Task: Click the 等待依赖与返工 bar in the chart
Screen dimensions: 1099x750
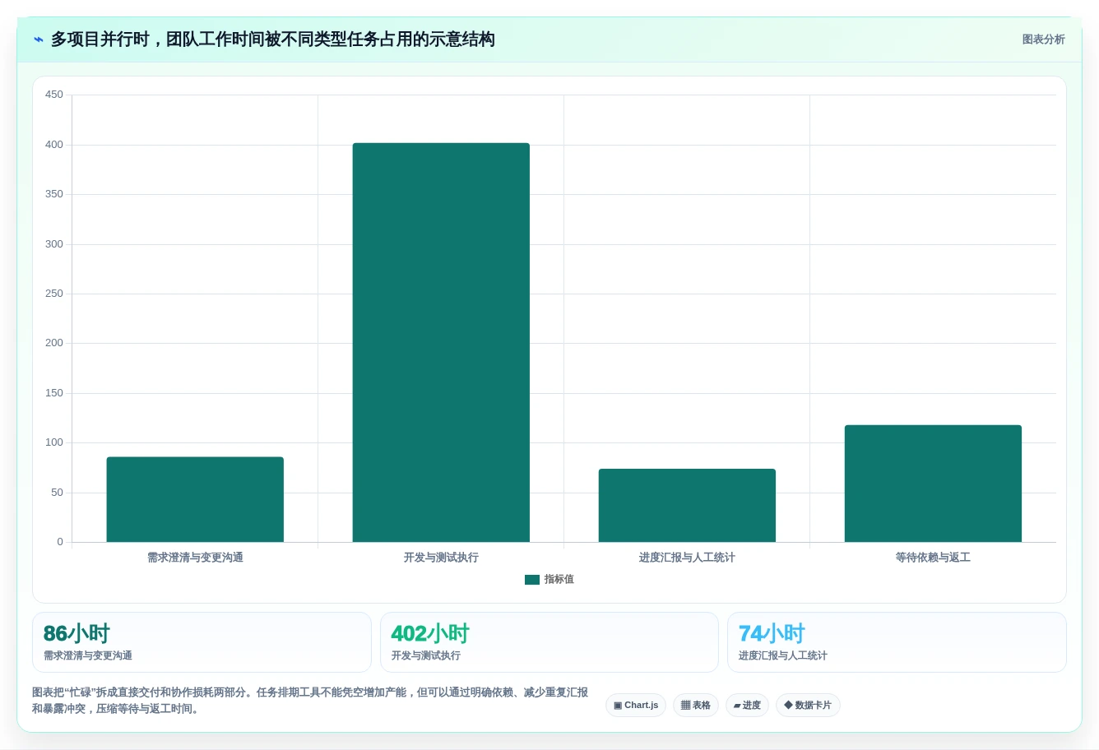Action: click(x=933, y=484)
